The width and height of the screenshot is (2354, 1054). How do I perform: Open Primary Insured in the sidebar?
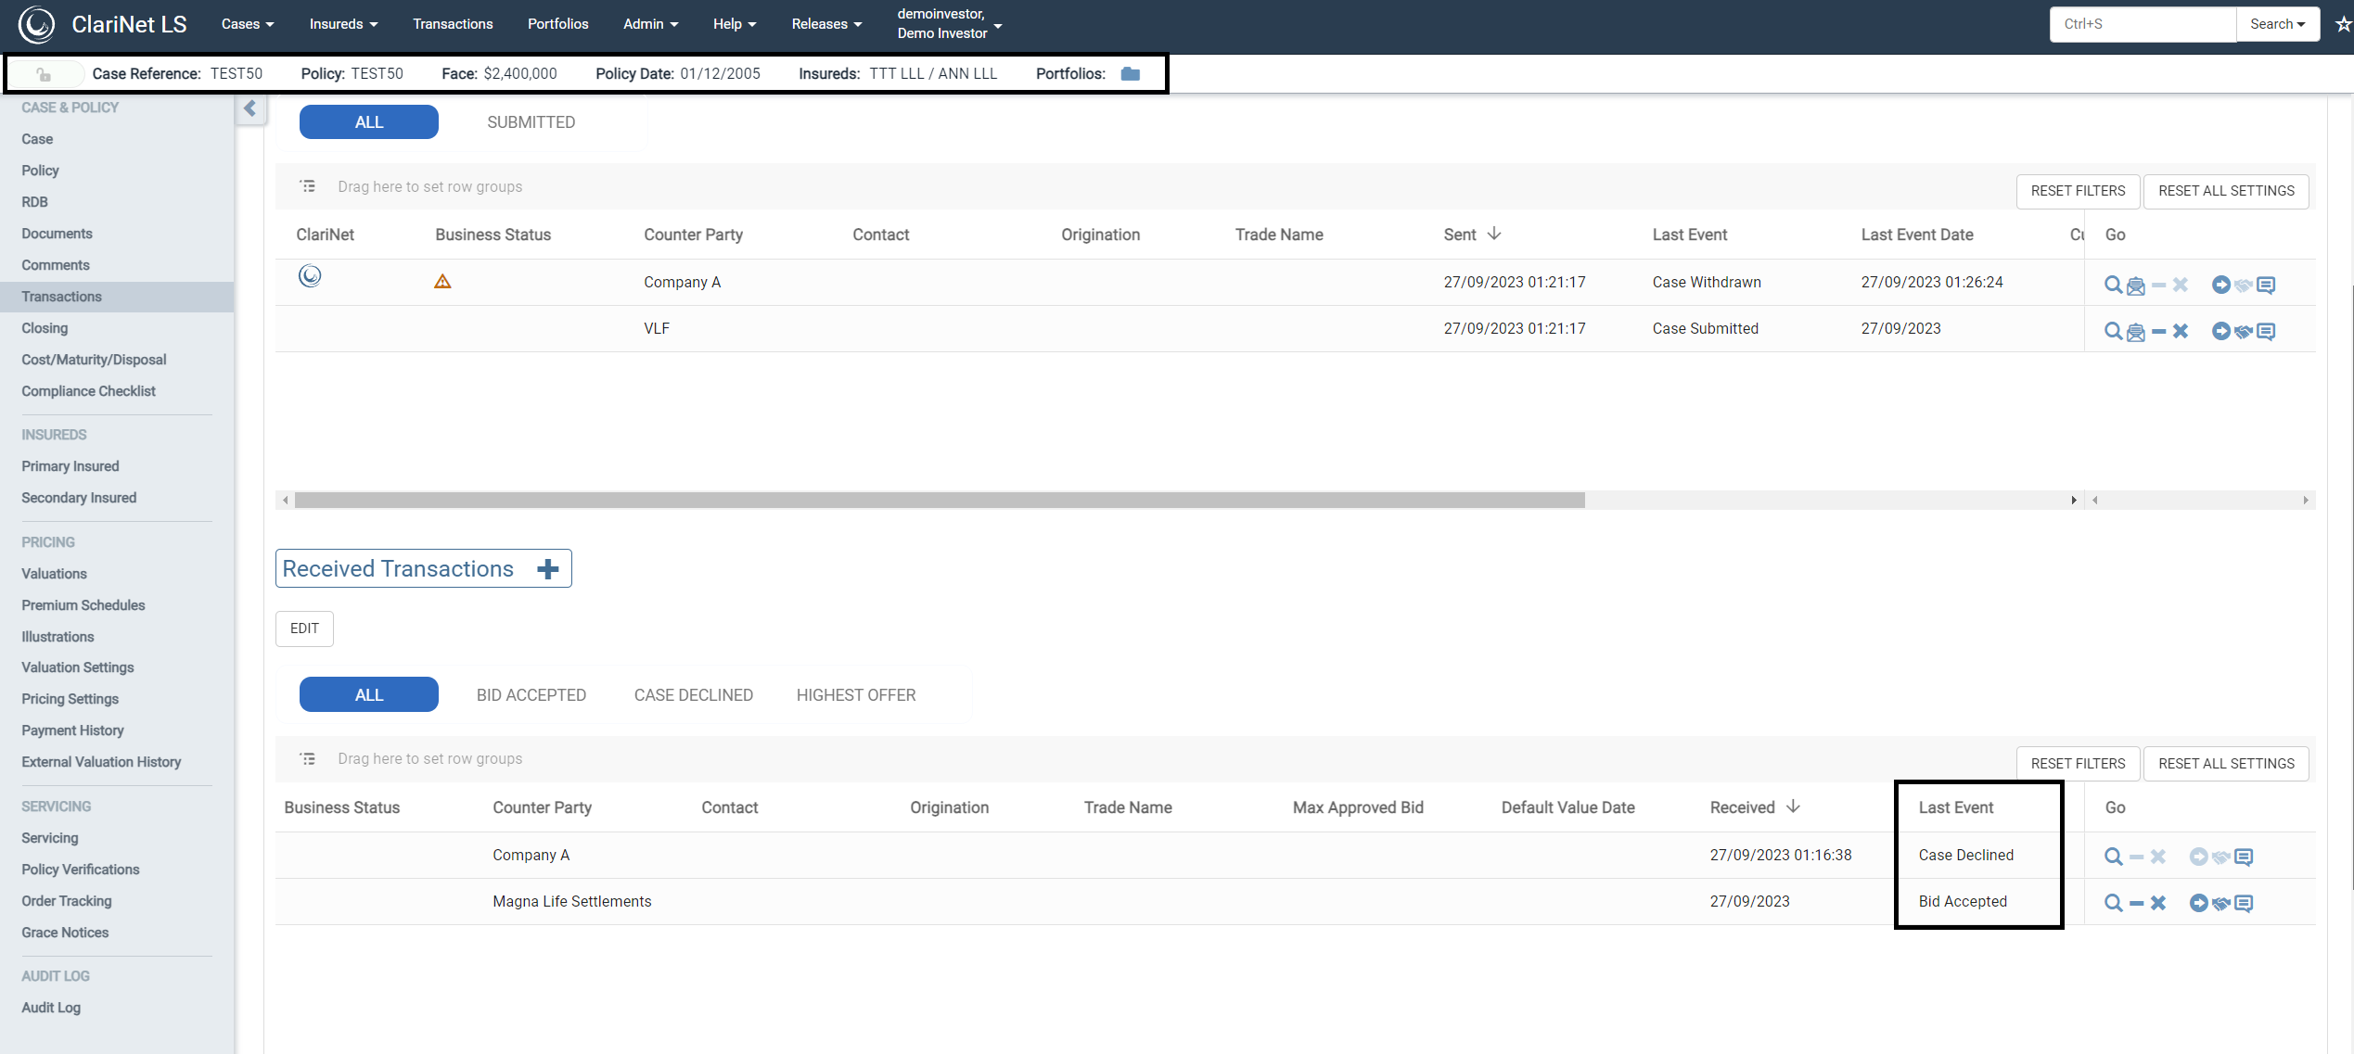[70, 466]
